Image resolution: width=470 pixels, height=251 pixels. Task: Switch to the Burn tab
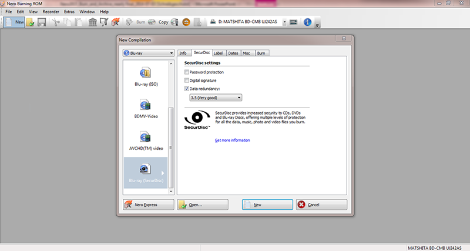coord(261,53)
